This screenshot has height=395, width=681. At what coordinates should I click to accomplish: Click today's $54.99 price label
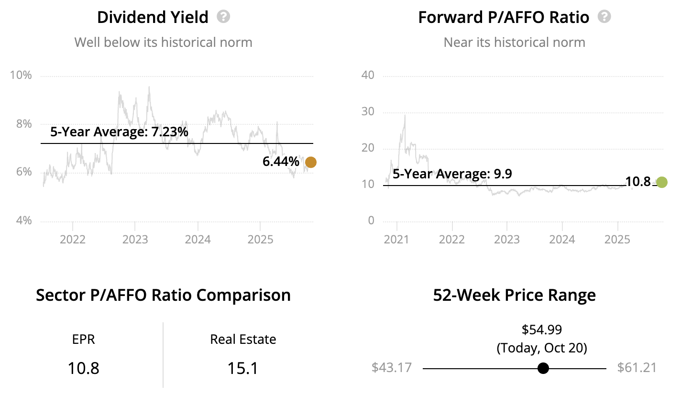[x=542, y=329]
